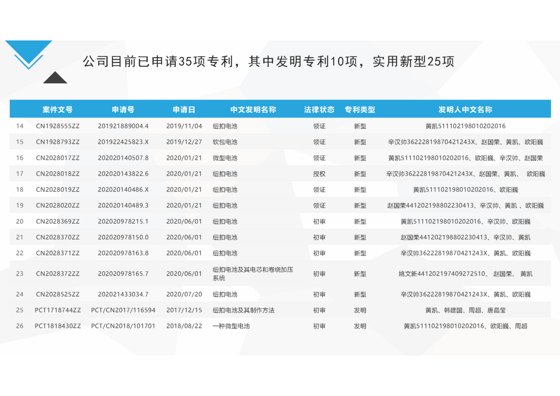Click the 一种微型电池 invention name
The image size is (560, 396).
(x=231, y=326)
